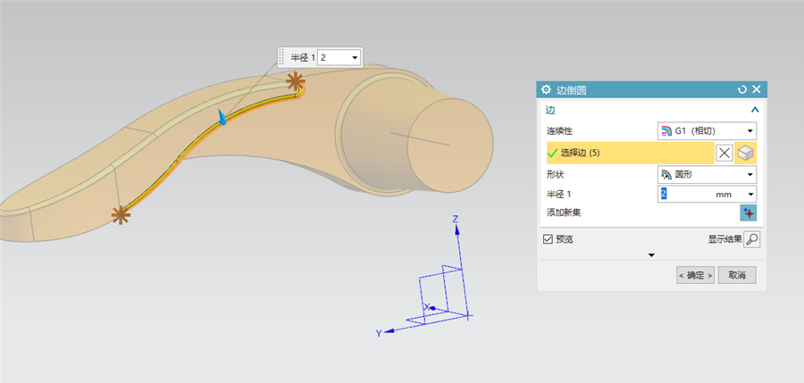Expand more options with the black arrow

click(652, 254)
